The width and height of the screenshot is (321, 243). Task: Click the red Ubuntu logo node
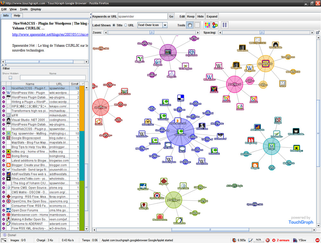pos(99,122)
